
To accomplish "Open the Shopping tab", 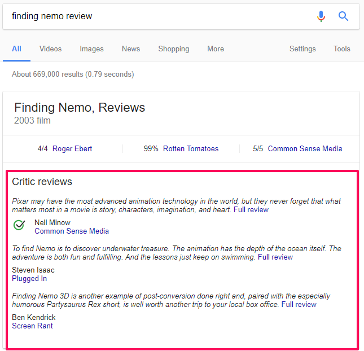I will 174,49.
